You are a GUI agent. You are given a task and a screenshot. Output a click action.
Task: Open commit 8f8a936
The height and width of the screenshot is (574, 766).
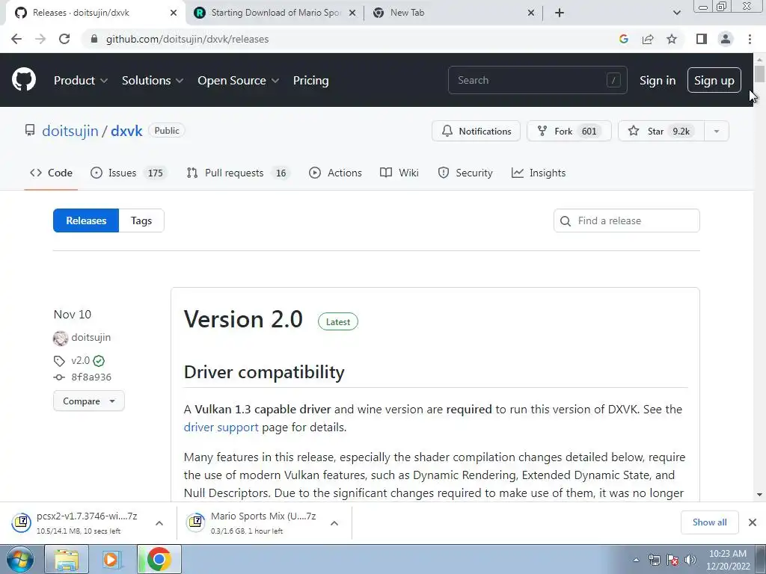pyautogui.click(x=91, y=377)
